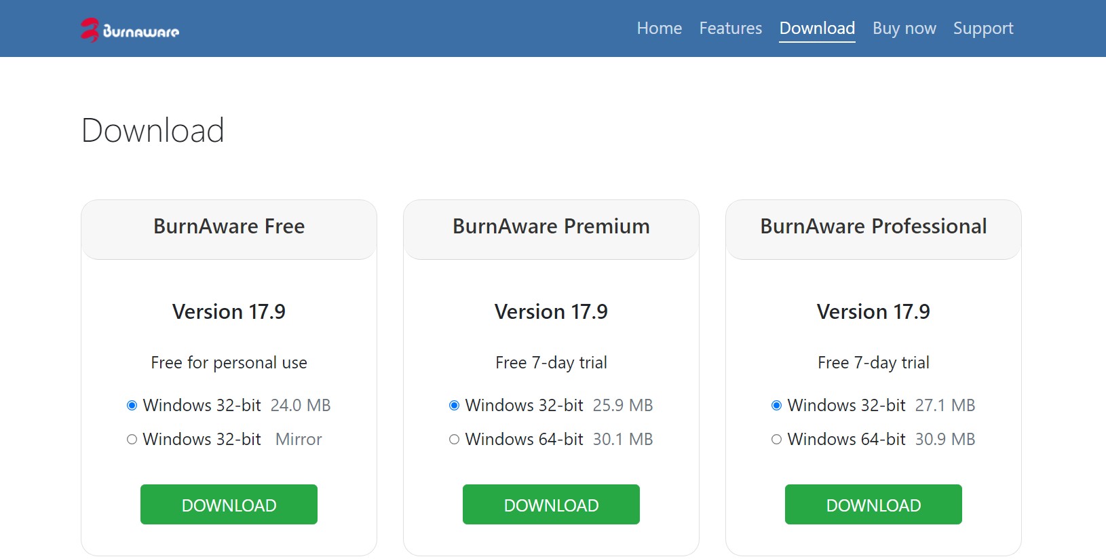Download BurnAware Free
This screenshot has height=559, width=1106.
coord(229,505)
